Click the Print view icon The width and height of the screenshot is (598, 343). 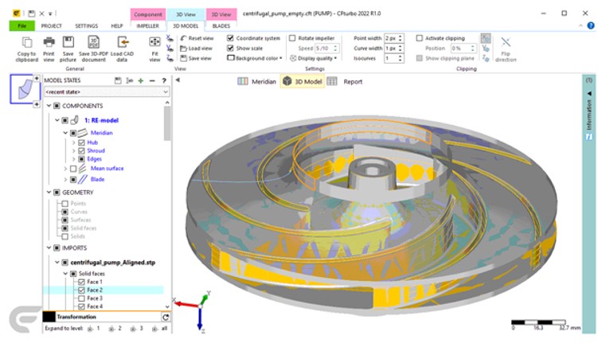49,42
